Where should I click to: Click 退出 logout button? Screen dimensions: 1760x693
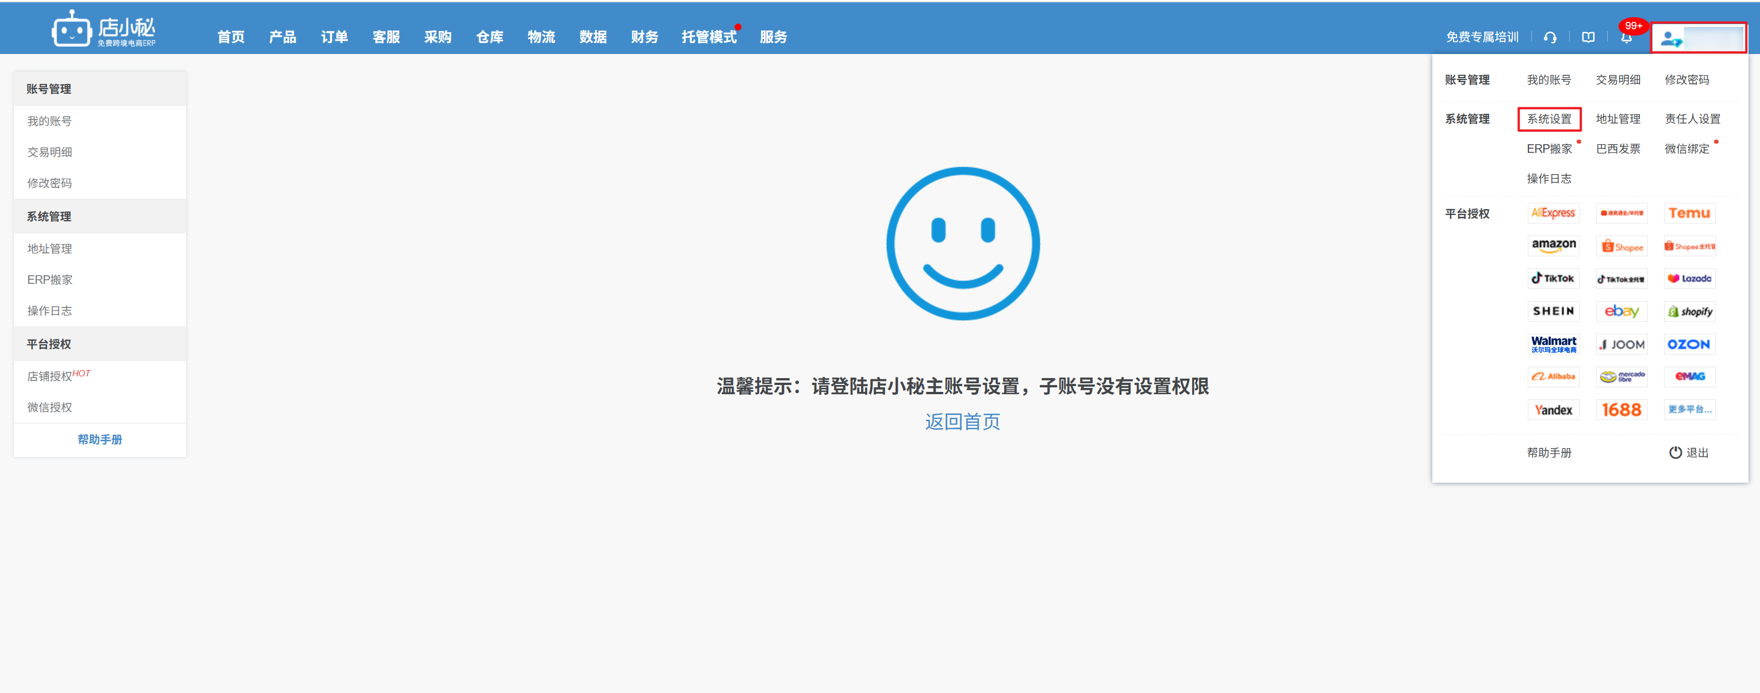click(1688, 453)
